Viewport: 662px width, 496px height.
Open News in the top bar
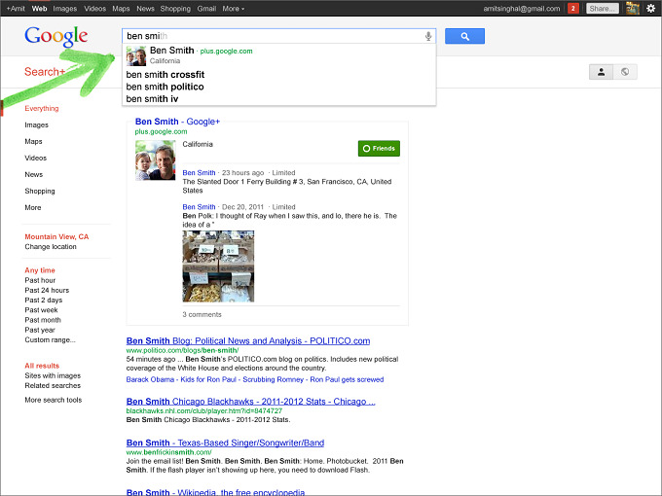point(145,9)
